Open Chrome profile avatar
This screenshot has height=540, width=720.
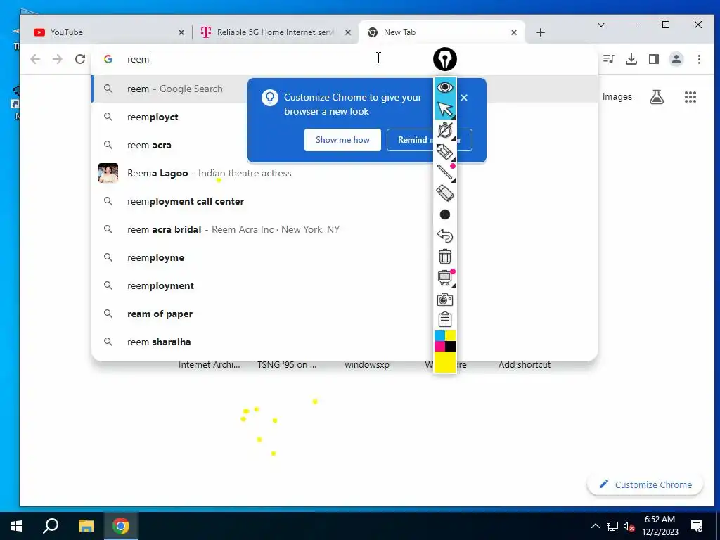[676, 59]
